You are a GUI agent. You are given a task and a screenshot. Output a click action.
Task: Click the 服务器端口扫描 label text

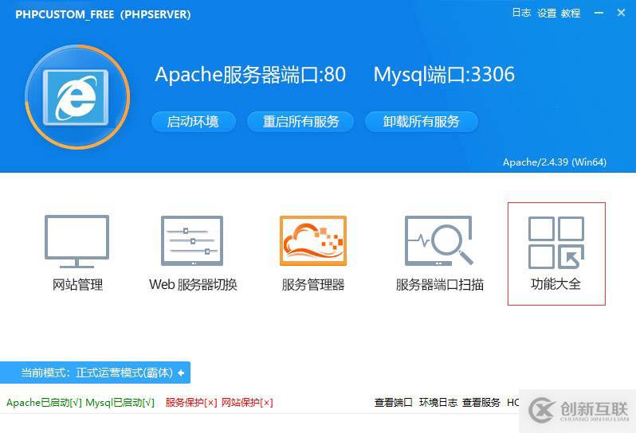(440, 285)
